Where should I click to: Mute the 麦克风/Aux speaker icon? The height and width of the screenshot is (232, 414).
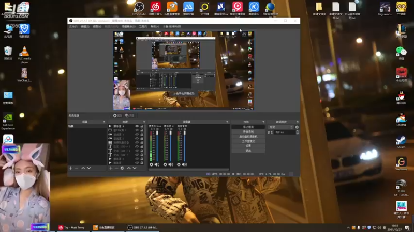point(157,164)
